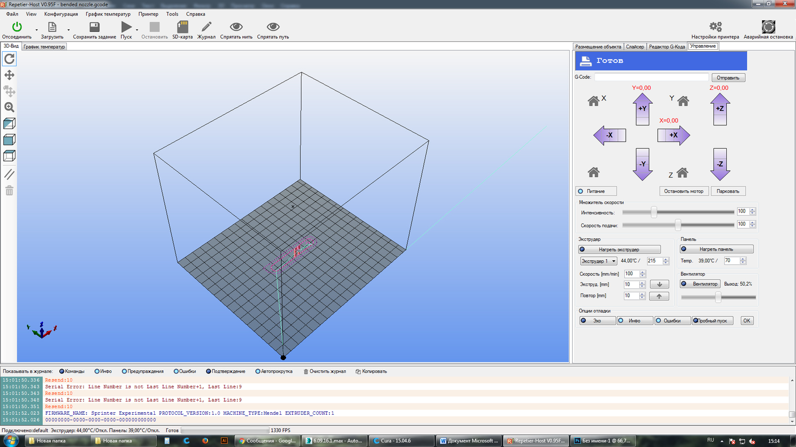796x447 pixels.
Task: Switch to Слайсер tab
Action: pos(635,47)
